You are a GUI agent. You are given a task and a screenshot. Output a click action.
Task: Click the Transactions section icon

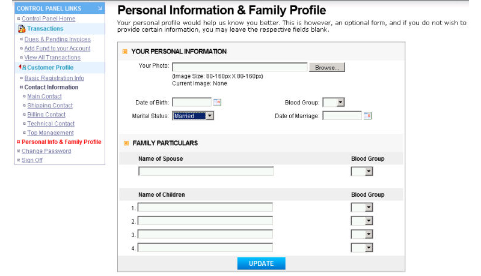point(22,29)
